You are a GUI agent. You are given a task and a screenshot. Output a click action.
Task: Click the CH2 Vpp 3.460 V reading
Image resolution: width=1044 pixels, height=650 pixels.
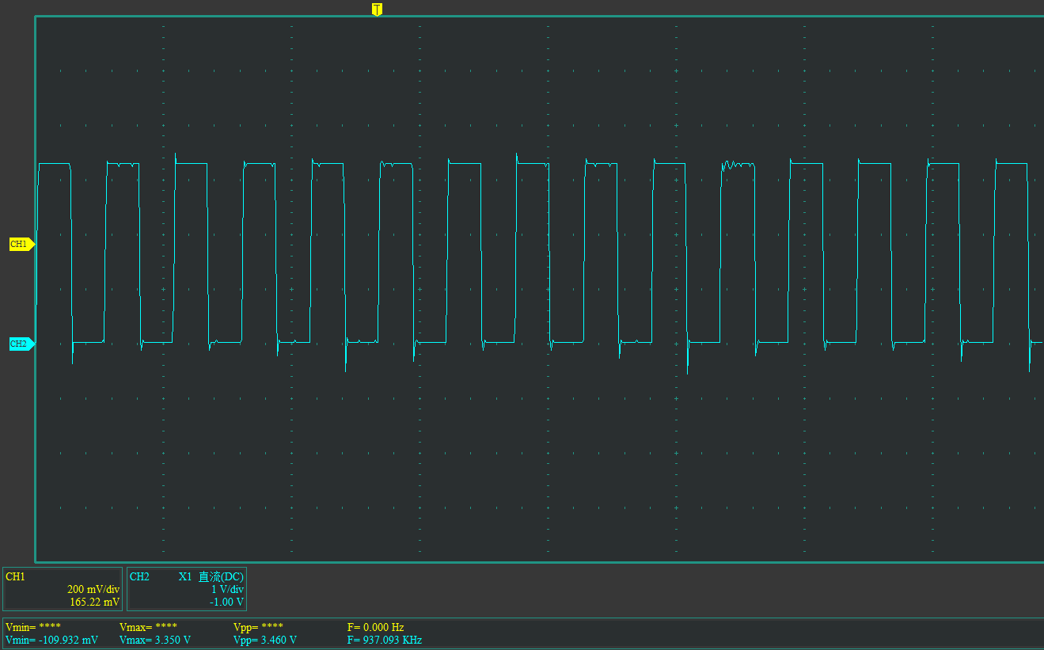click(265, 640)
